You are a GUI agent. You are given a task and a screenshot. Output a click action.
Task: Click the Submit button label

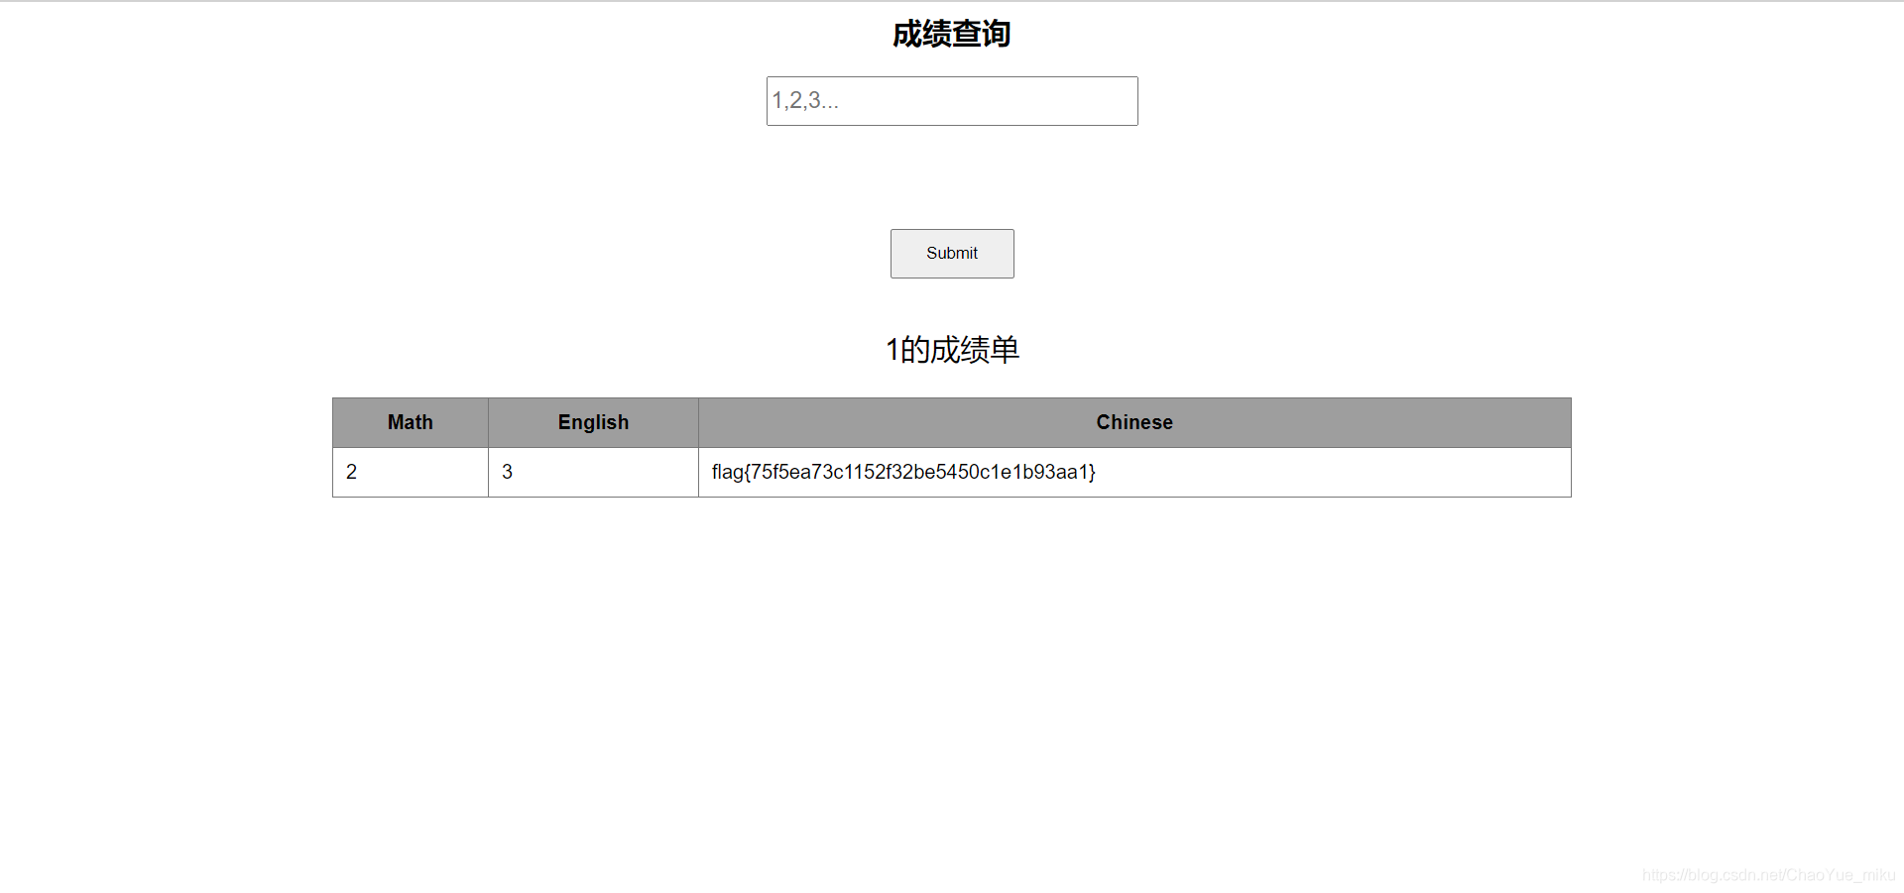[x=951, y=253]
